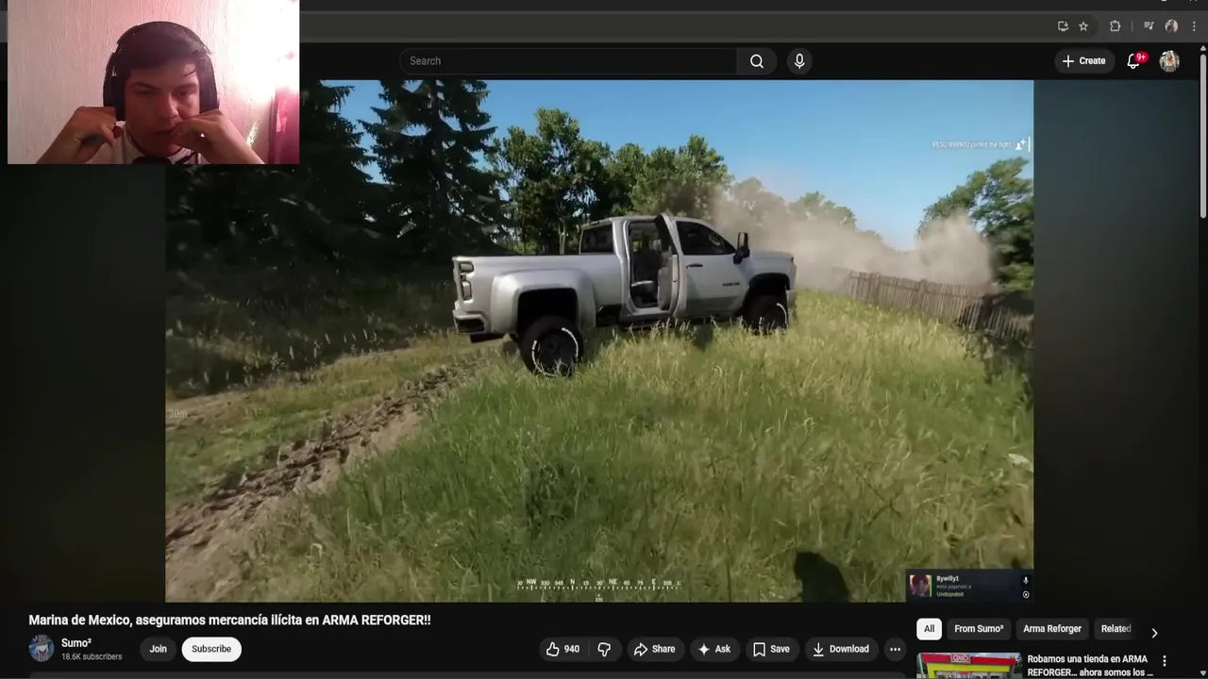Show more filter chips with right arrow
Image resolution: width=1208 pixels, height=679 pixels.
coord(1153,633)
